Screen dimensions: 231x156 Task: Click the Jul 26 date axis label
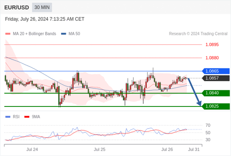(167, 149)
